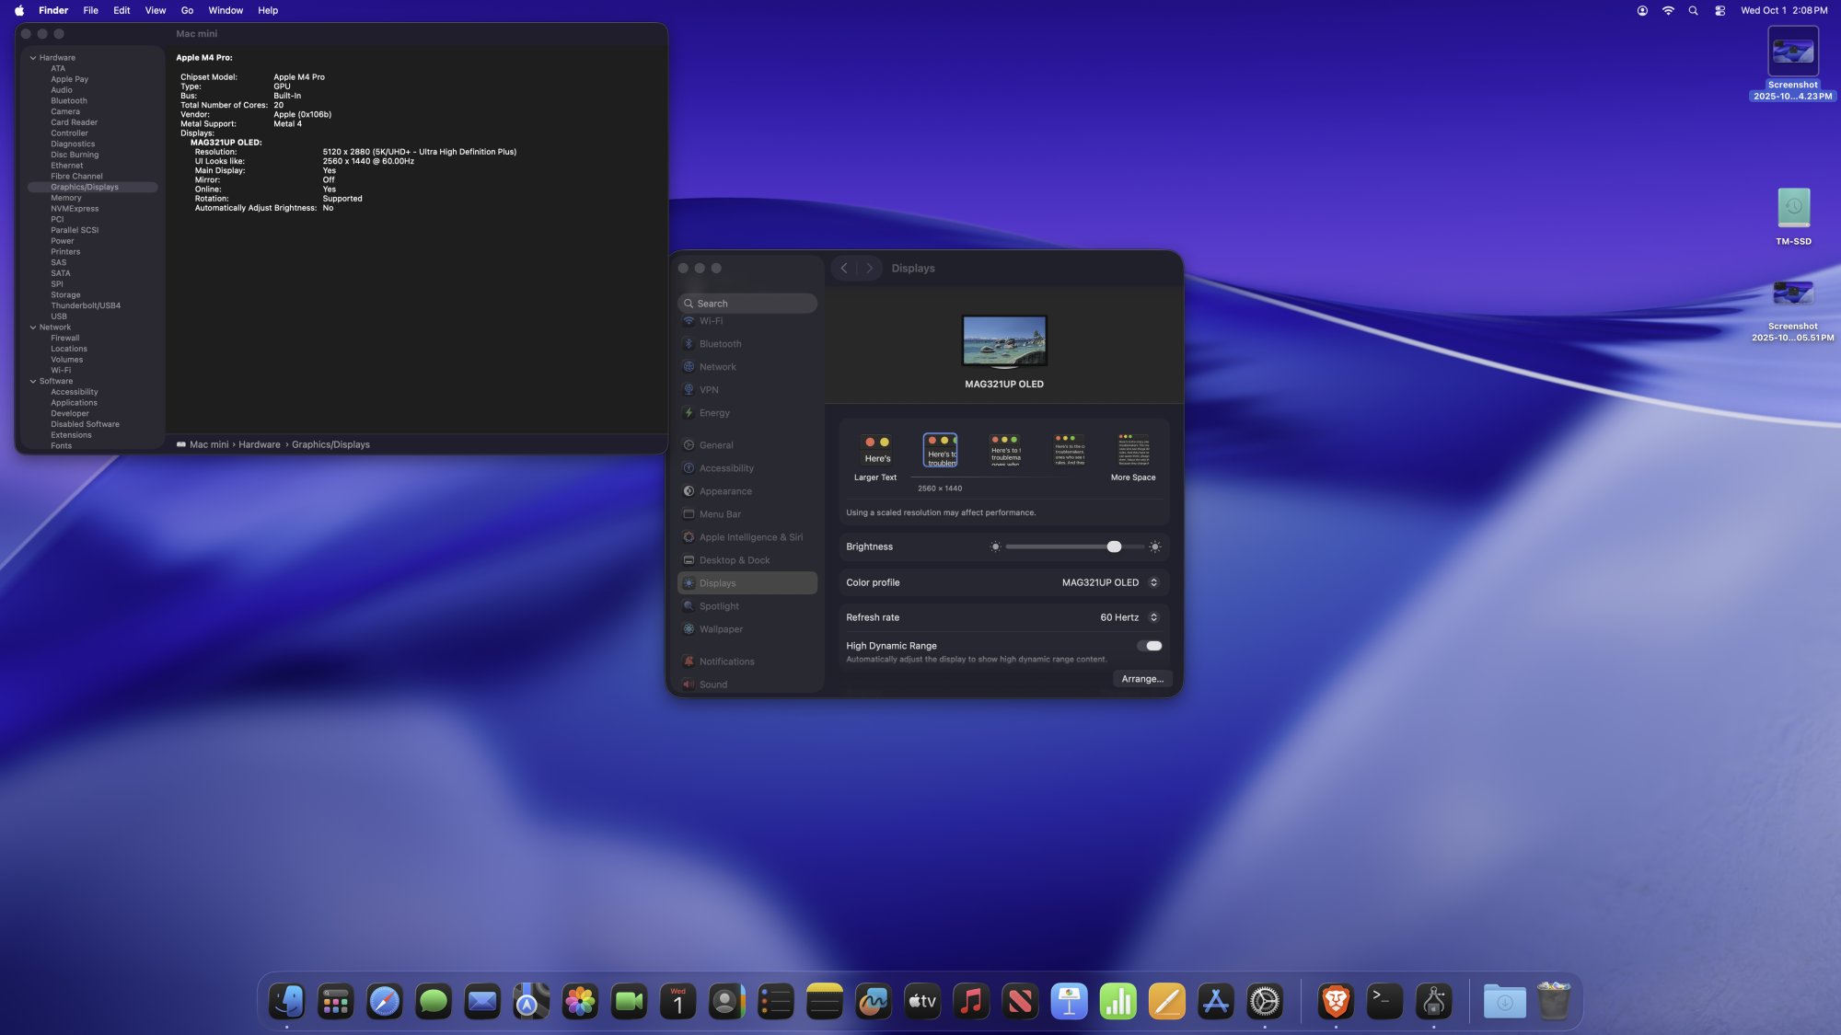The image size is (1841, 1035).
Task: Open the App Store from the Dock
Action: [1215, 1001]
